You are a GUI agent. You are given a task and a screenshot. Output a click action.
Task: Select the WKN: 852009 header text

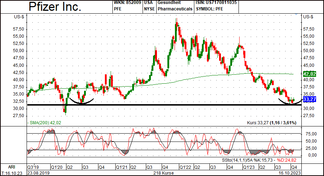[x=127, y=3]
